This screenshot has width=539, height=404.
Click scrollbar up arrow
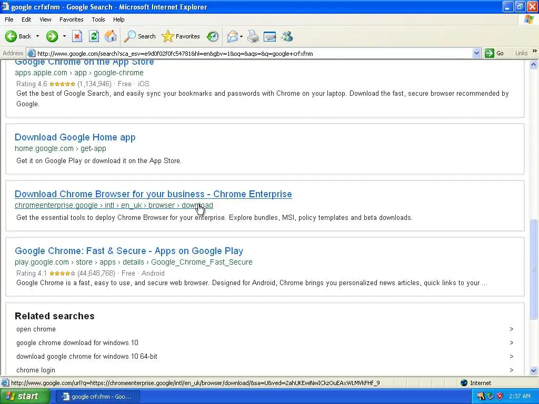[534, 64]
